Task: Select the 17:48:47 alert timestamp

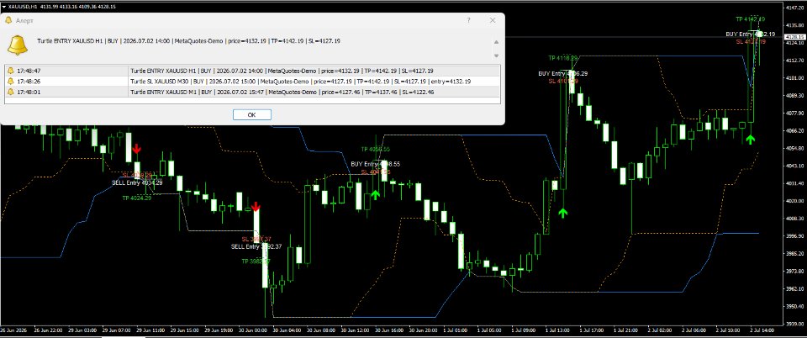Action: tap(29, 71)
